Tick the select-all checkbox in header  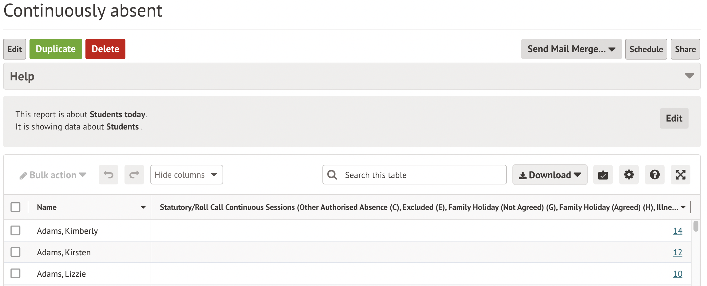pos(15,207)
